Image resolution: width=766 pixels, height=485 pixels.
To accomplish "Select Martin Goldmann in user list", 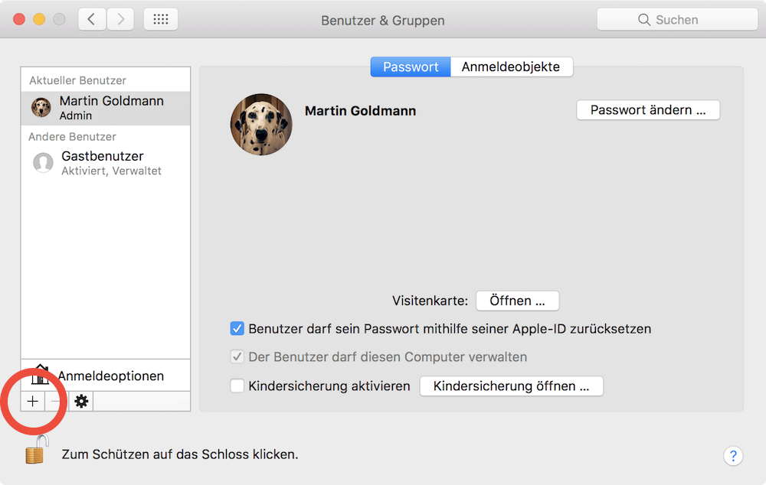I will 106,108.
